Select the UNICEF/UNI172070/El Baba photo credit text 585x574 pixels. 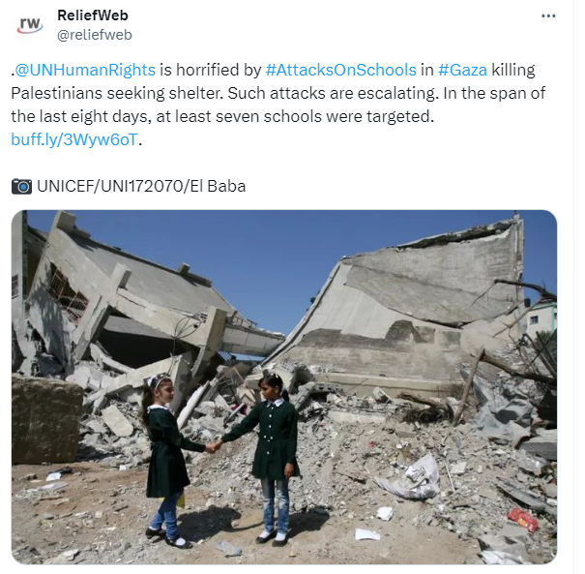[141, 186]
